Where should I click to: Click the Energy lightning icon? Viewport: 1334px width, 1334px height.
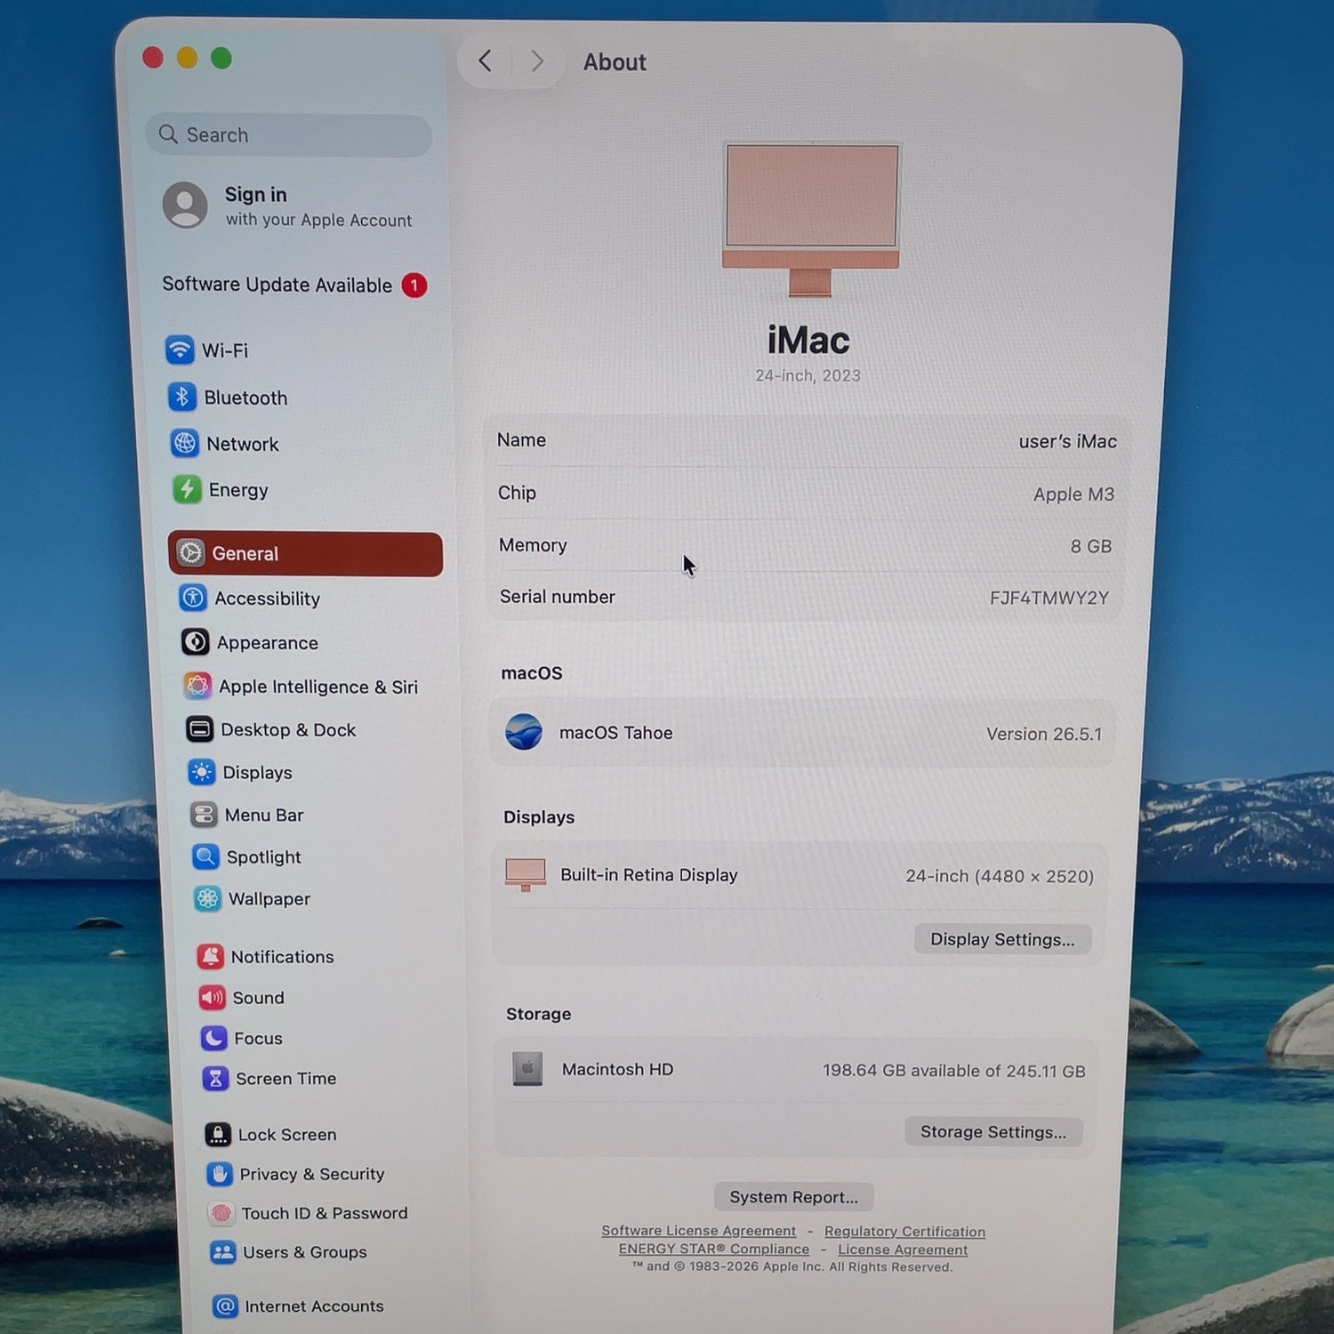187,489
